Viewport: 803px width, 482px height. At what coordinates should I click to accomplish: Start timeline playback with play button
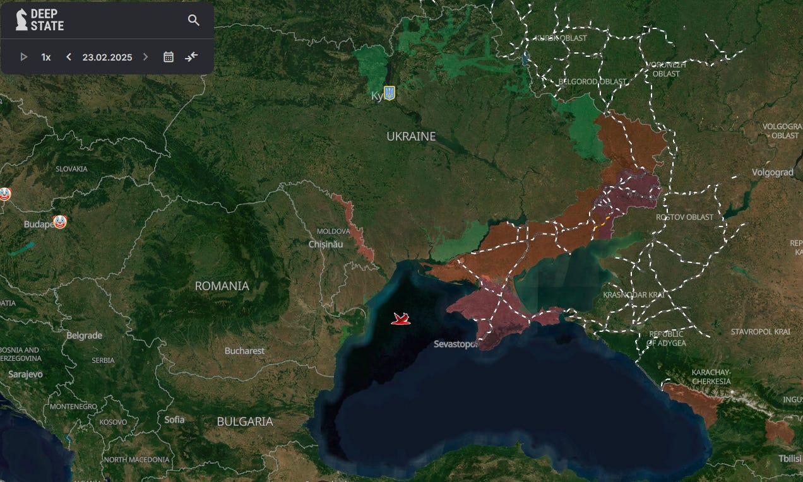pyautogui.click(x=24, y=57)
